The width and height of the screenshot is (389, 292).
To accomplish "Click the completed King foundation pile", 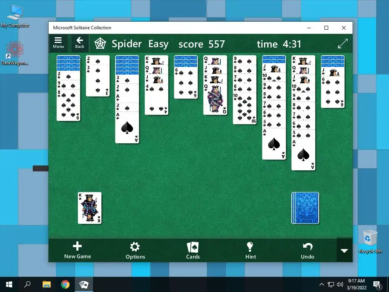I will [x=90, y=208].
